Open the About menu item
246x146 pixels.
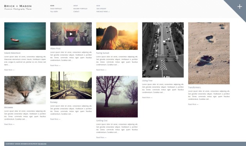click(75, 5)
